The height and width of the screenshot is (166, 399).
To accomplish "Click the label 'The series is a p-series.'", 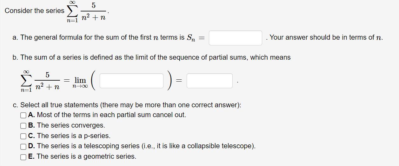I will click(x=74, y=136).
